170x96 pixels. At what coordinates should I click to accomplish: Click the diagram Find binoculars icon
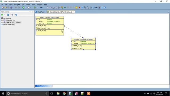(96, 7)
